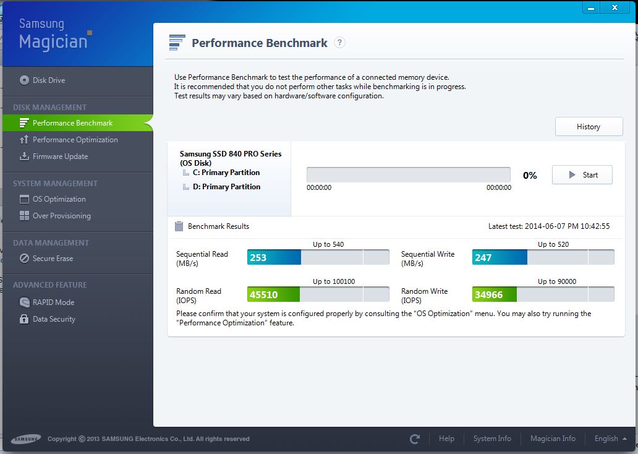Click the OS Optimization window icon
This screenshot has height=454, width=638.
[24, 199]
